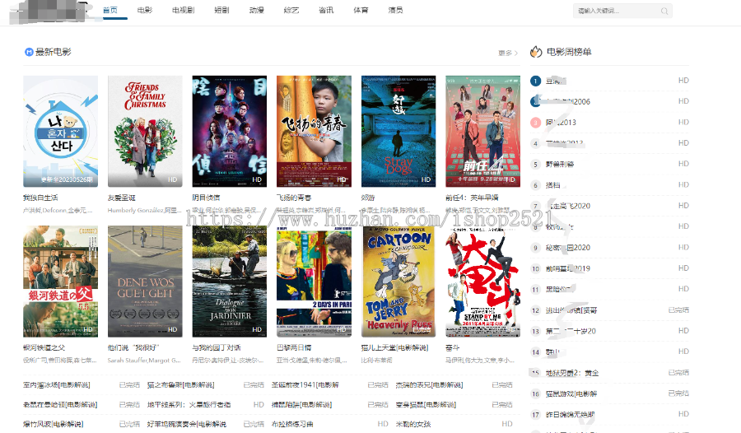The image size is (741, 433).
Task: Click the 猫儿上天堂[电影解说] title link
Action: (x=395, y=347)
